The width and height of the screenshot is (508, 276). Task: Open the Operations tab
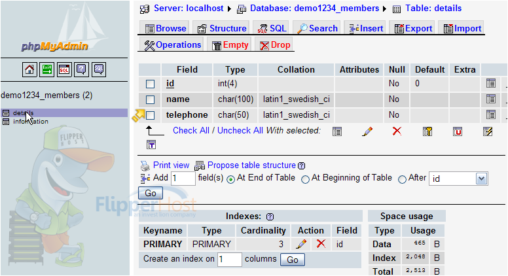[x=172, y=45]
